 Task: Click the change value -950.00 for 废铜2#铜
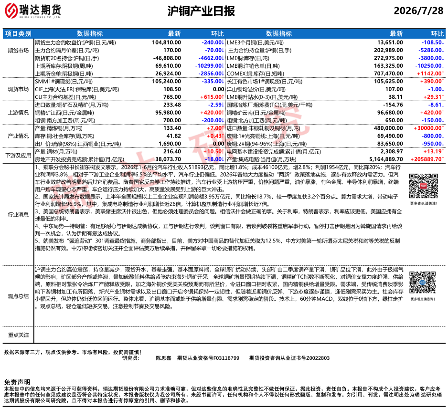[433, 144]
